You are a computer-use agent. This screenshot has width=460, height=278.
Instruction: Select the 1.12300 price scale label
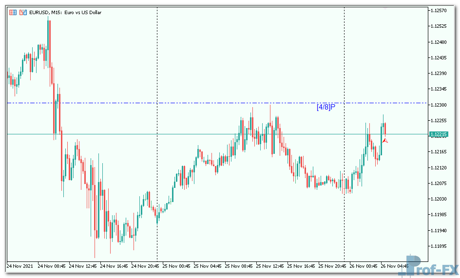(x=440, y=105)
